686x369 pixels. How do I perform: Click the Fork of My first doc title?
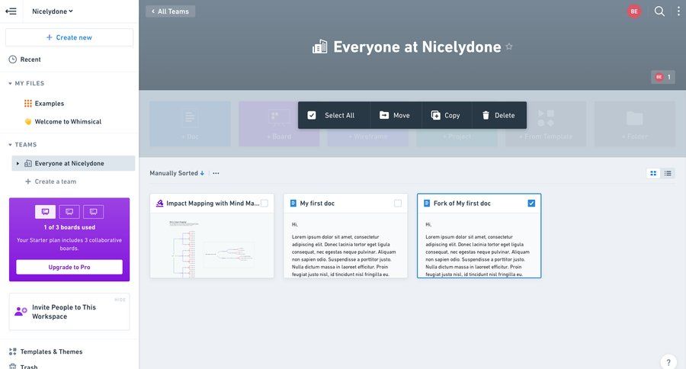tap(462, 203)
